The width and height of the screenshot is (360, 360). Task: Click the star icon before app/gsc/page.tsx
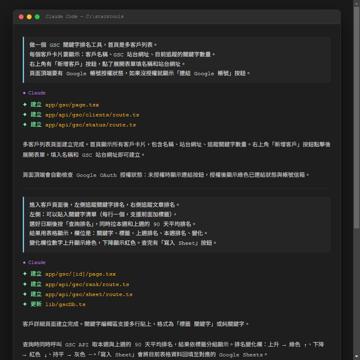[25, 105]
